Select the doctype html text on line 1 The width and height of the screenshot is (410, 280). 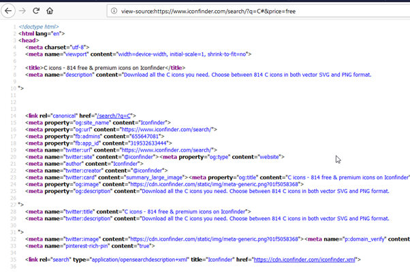click(38, 27)
